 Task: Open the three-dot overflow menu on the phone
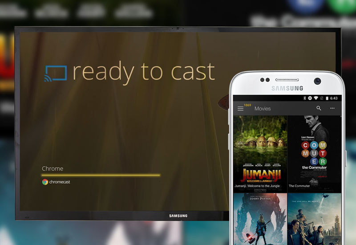pyautogui.click(x=332, y=108)
